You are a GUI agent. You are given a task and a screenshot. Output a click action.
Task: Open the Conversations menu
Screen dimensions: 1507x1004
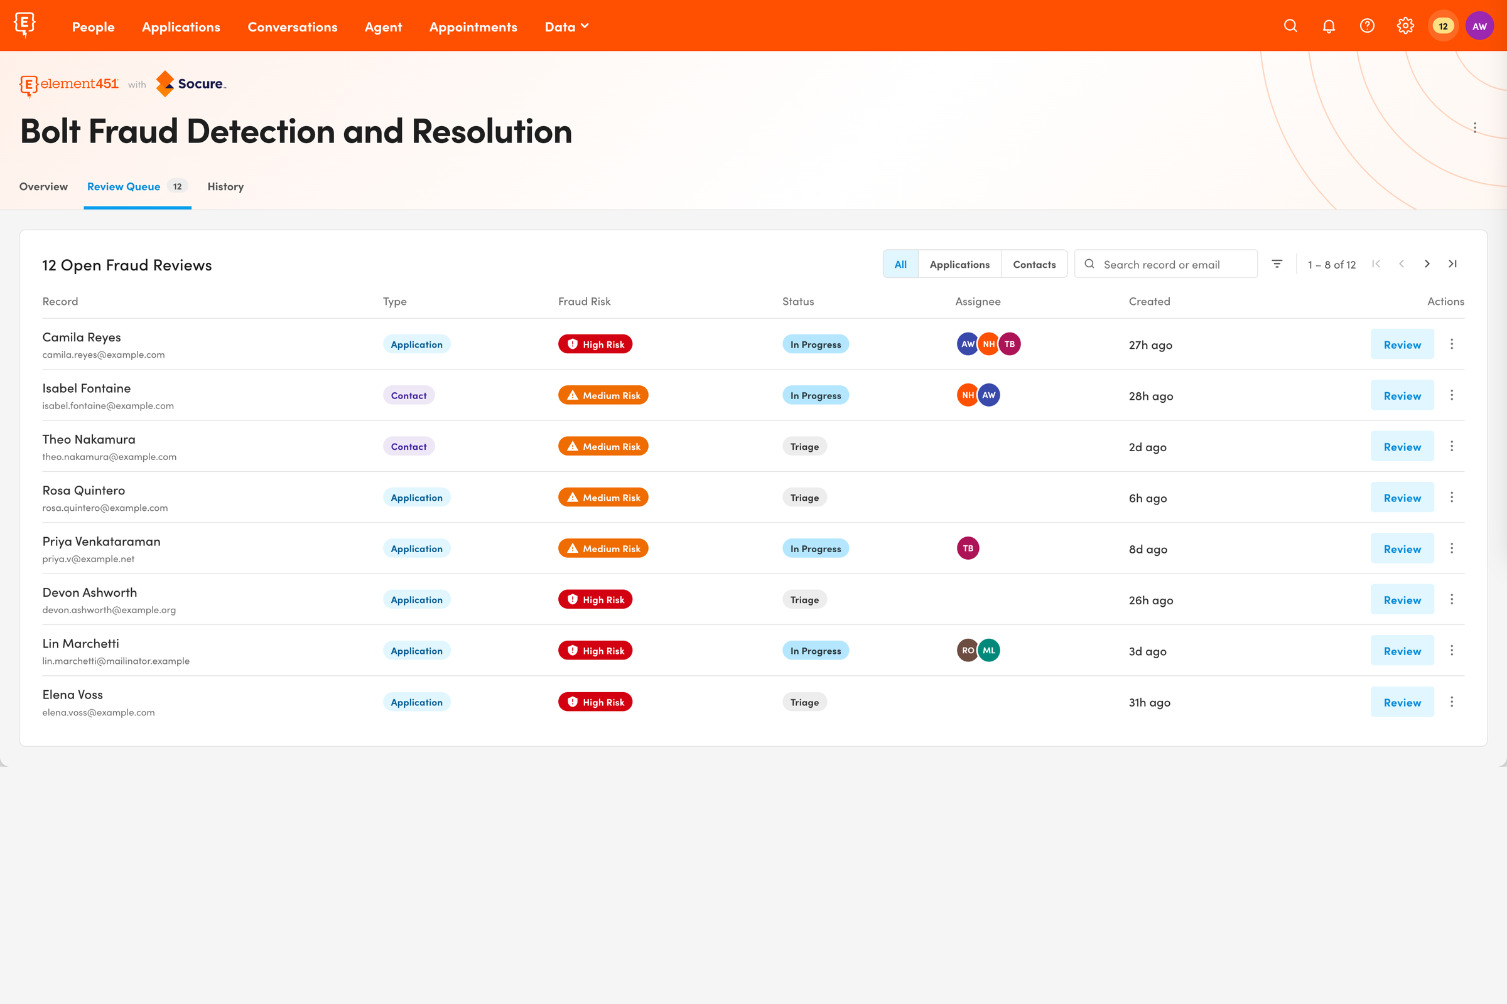point(292,27)
